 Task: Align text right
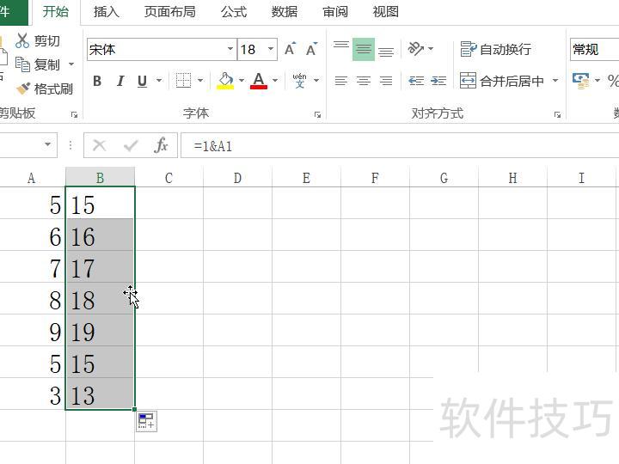tap(386, 82)
